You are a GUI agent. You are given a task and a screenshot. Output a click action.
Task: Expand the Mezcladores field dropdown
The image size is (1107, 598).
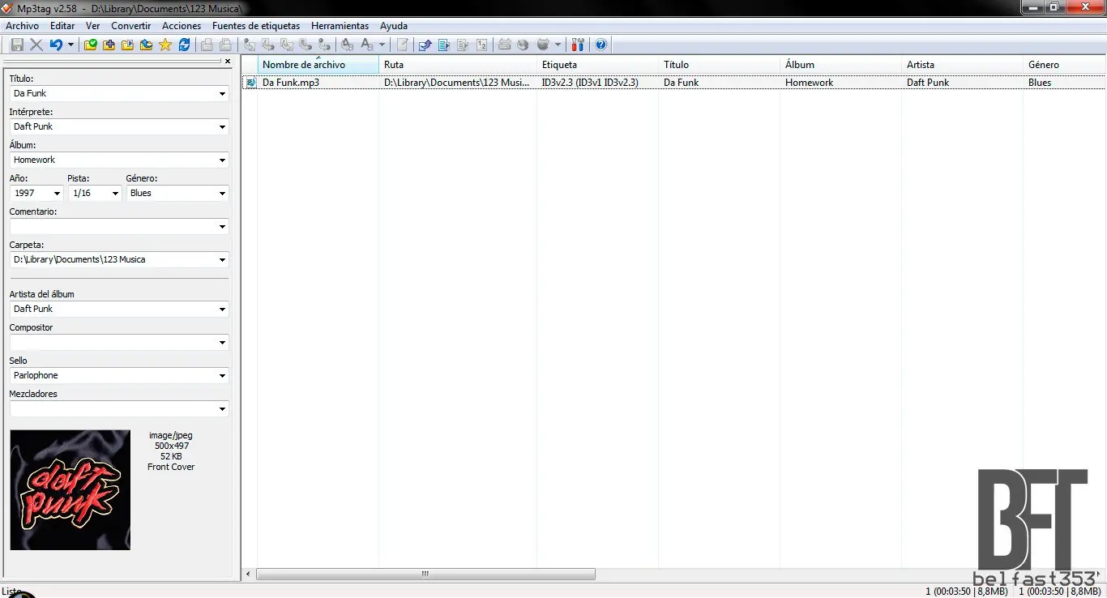tap(222, 409)
